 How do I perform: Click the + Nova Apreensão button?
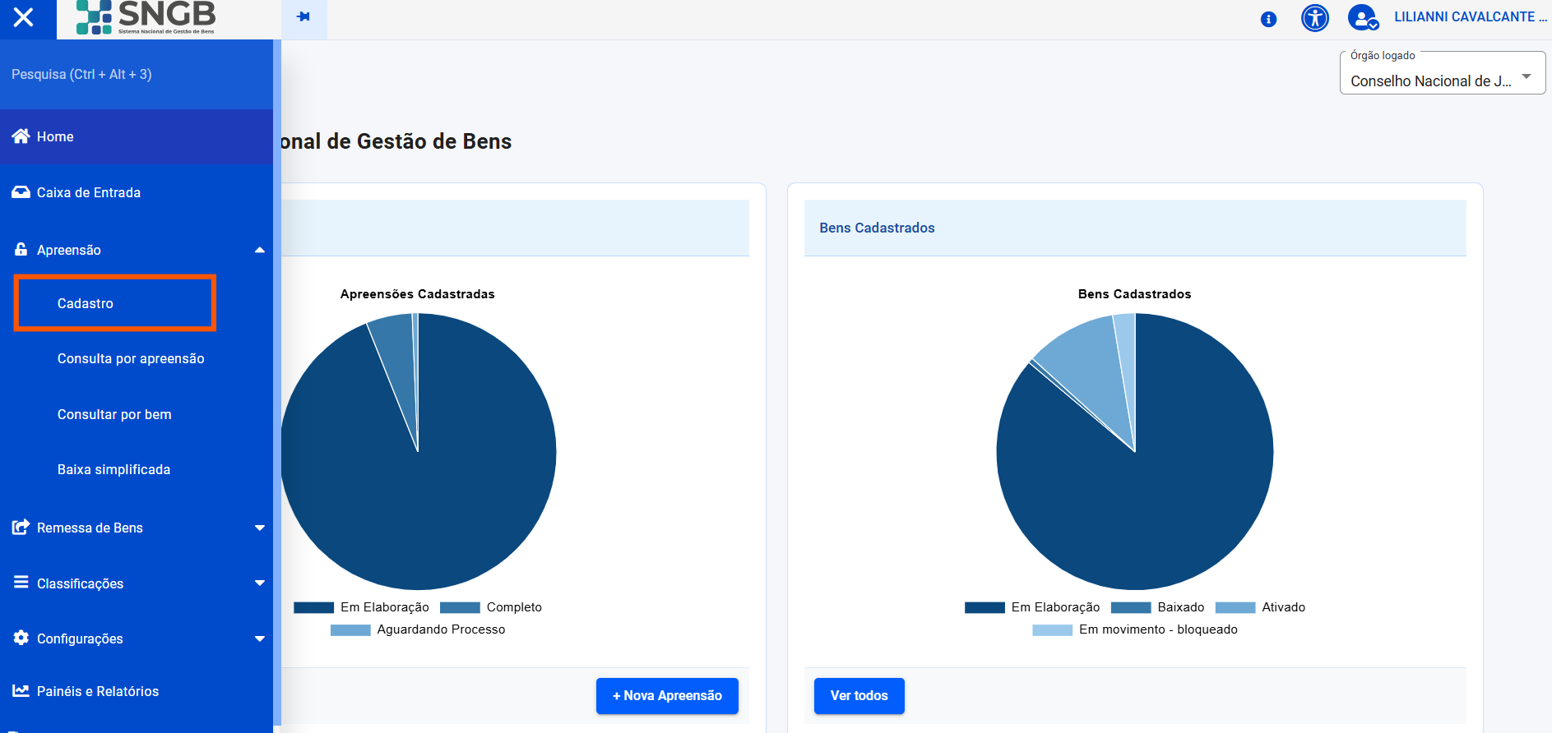[x=666, y=696]
